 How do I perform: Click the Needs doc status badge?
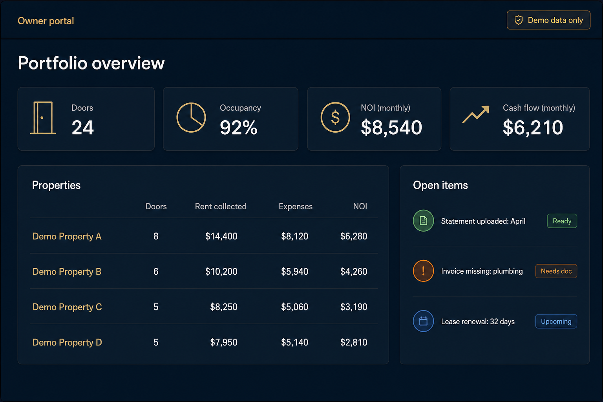click(x=556, y=271)
